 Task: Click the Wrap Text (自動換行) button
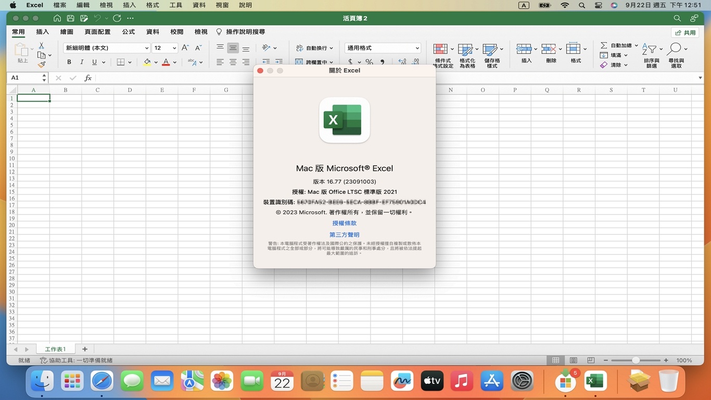coord(314,48)
